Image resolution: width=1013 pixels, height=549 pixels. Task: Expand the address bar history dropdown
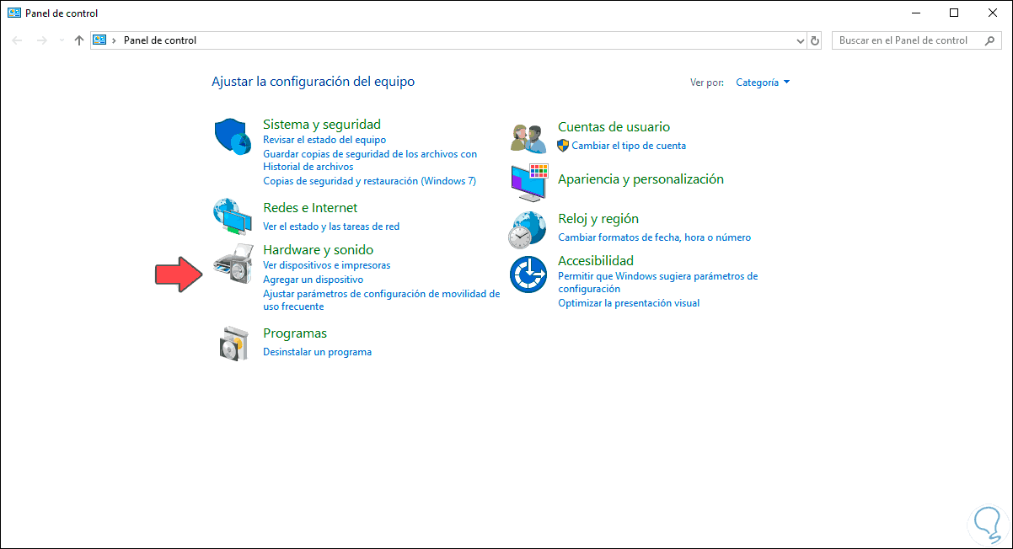point(801,40)
